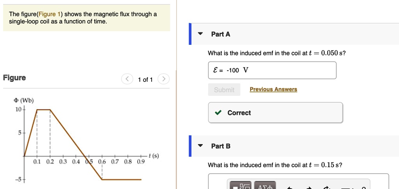
Task: Click the Part B heading label
Action: [x=221, y=146]
